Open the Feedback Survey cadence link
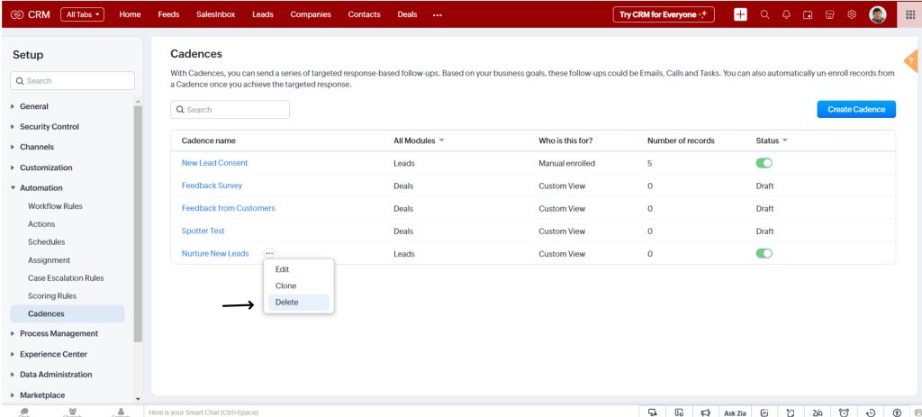 tap(212, 186)
